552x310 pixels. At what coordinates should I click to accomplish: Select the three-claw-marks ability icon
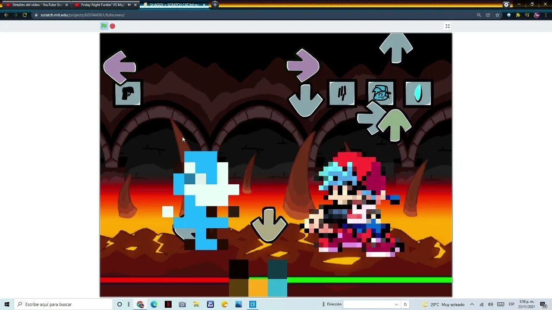coord(342,93)
